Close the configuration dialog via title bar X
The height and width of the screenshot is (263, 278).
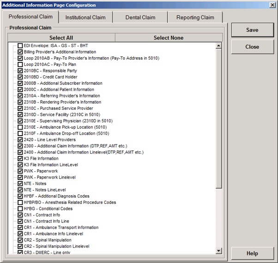[x=272, y=5]
